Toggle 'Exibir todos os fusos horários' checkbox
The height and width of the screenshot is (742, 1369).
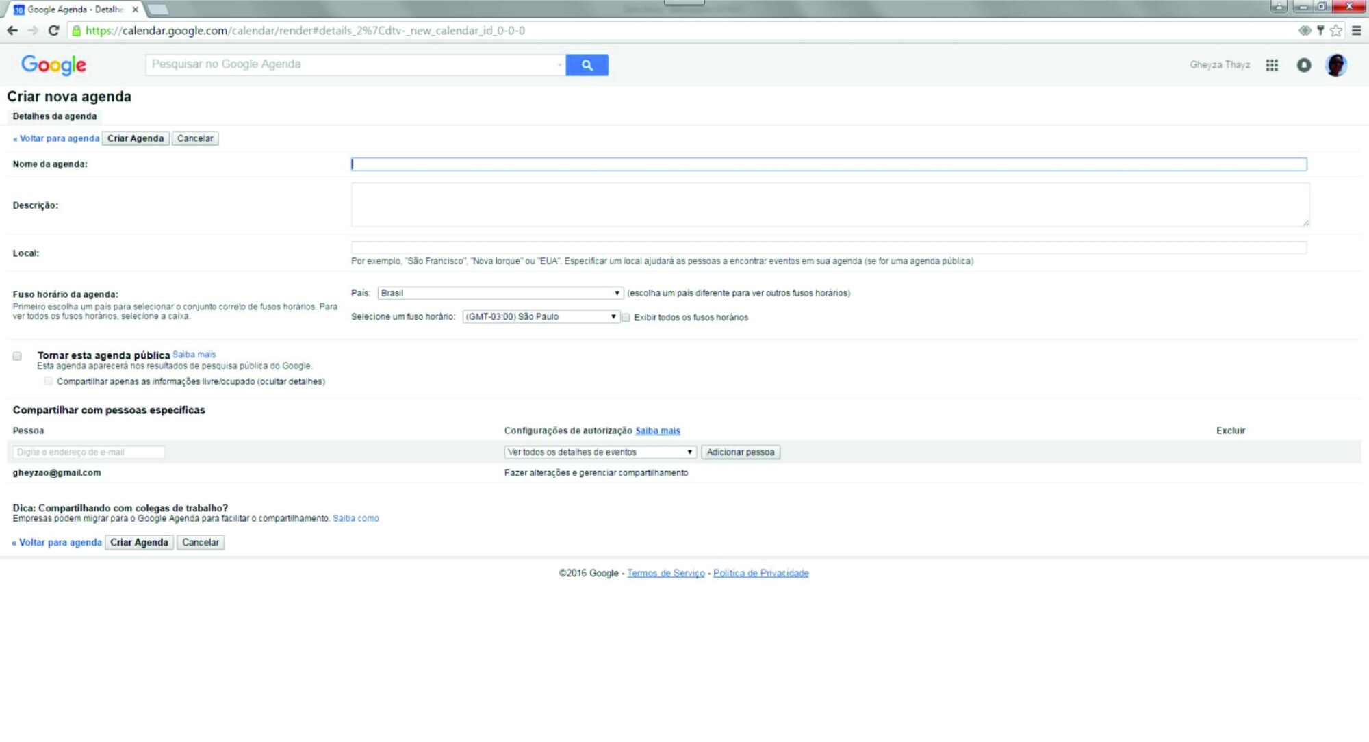click(x=626, y=318)
